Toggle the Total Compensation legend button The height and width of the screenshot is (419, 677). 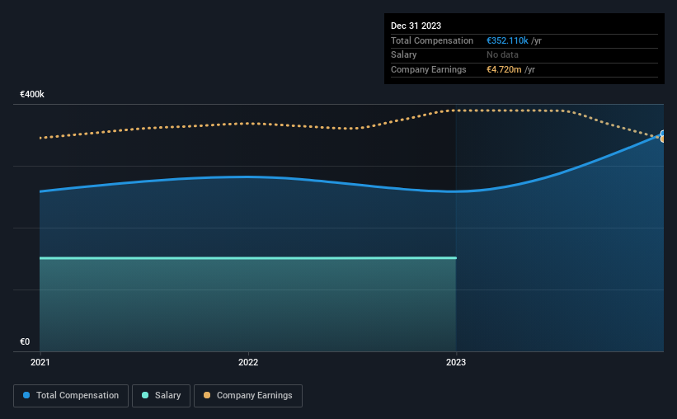(x=71, y=396)
